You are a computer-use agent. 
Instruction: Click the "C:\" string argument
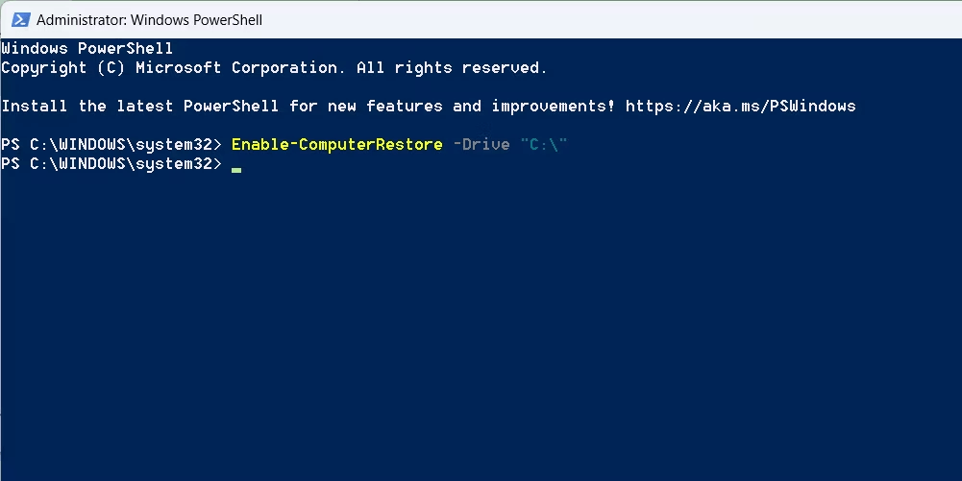[x=544, y=144]
